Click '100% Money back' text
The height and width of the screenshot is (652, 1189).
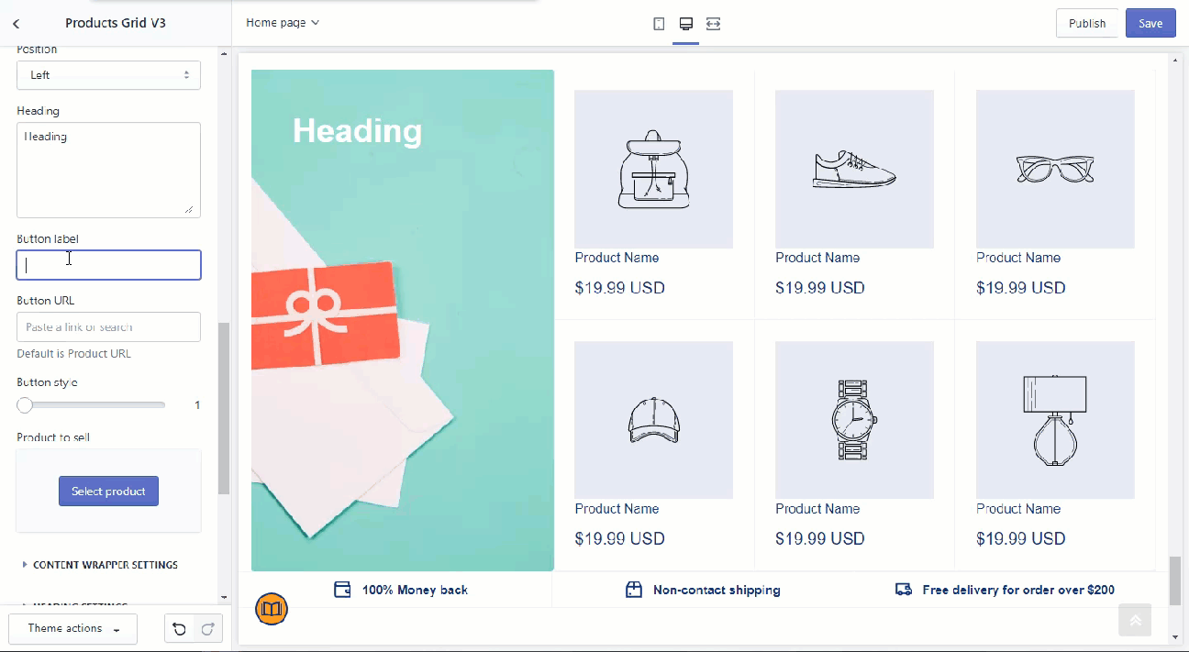point(415,590)
